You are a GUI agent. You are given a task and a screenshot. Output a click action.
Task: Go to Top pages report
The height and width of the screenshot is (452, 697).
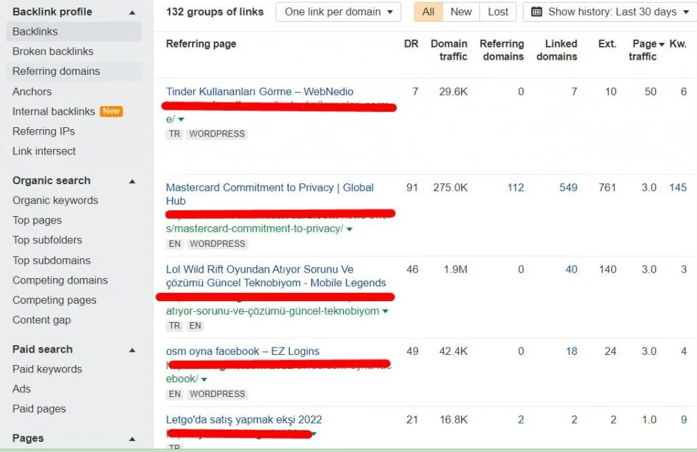pos(37,220)
